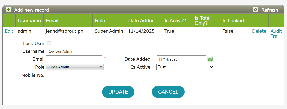Click into the empty Email field
The image size is (287, 109).
74,59
